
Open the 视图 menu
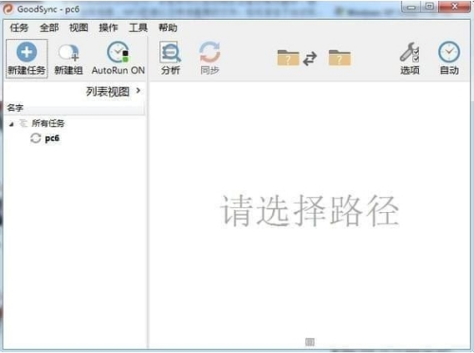tap(79, 27)
